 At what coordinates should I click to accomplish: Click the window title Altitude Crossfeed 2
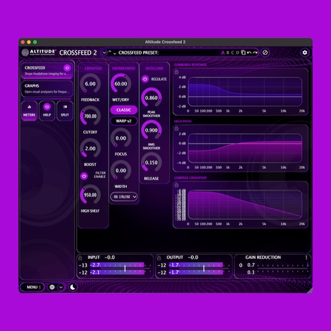pos(165,42)
